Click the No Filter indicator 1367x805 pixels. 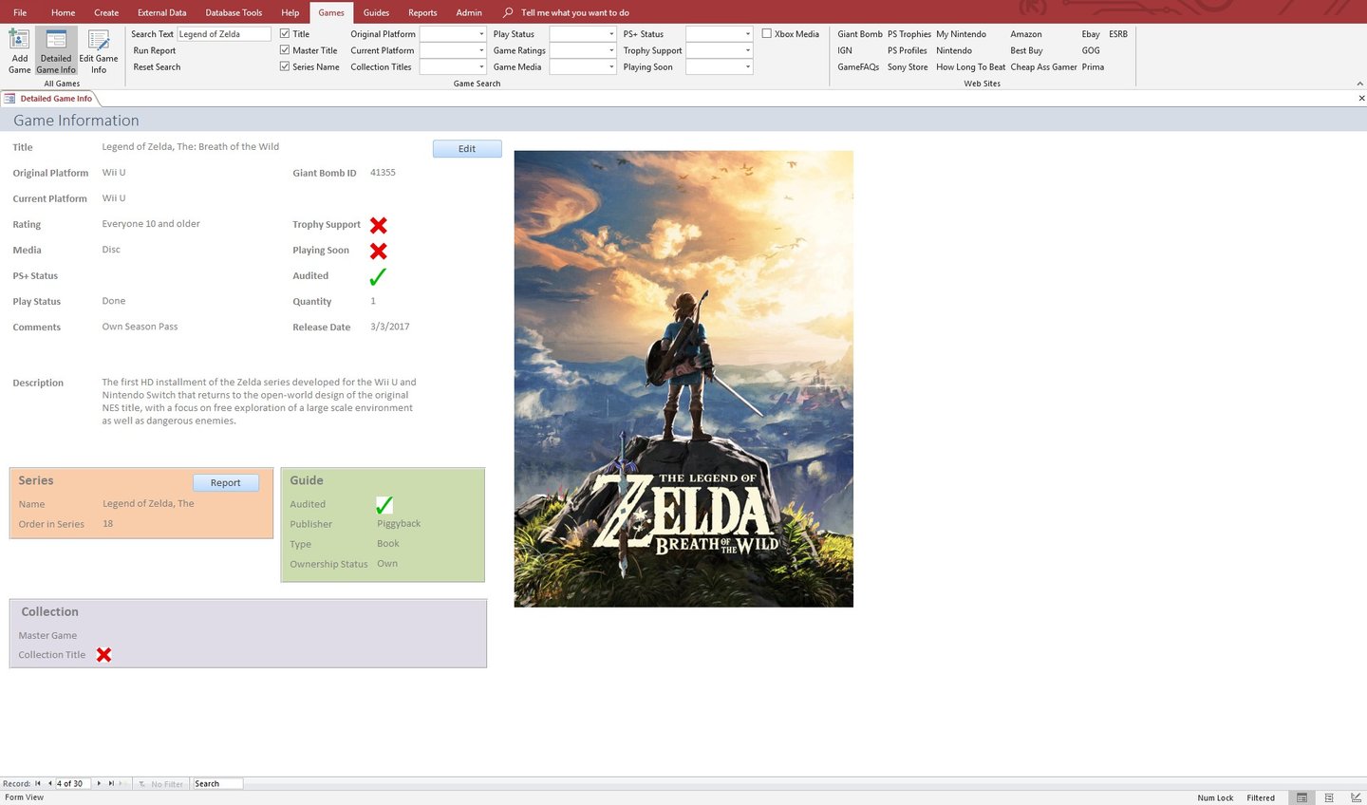coord(160,784)
